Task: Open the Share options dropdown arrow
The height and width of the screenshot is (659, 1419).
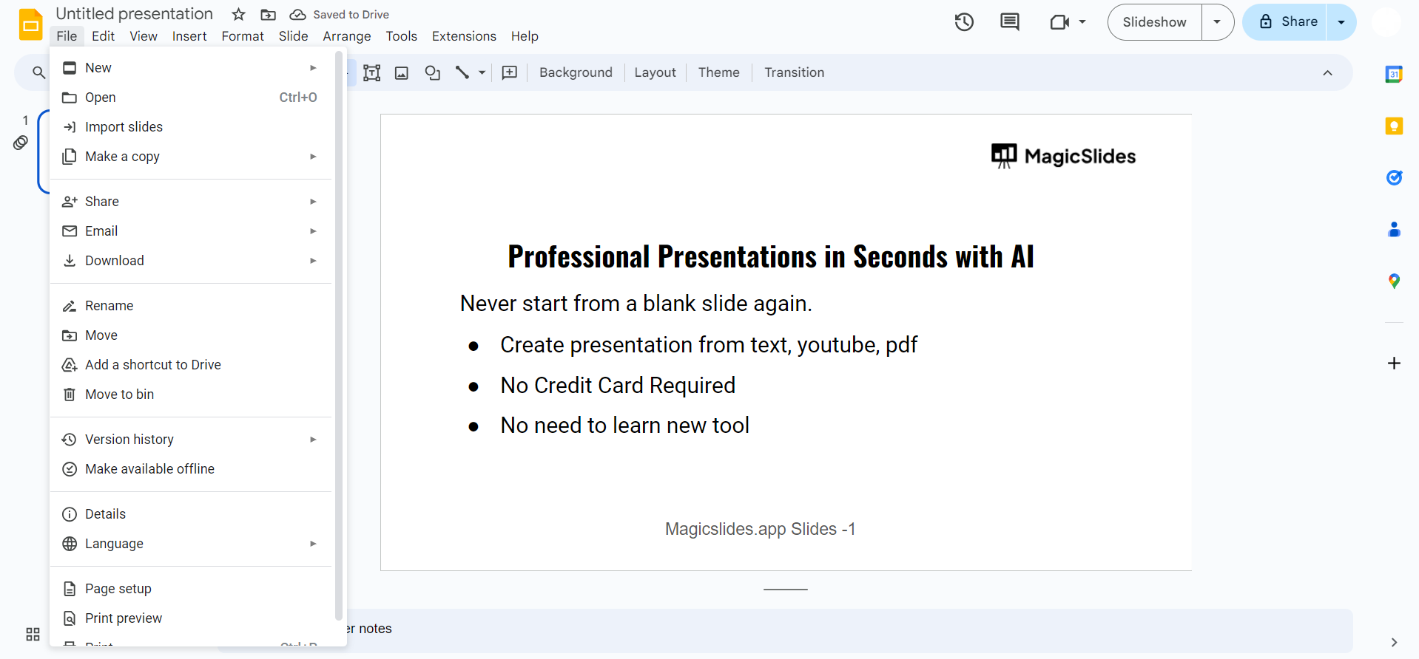Action: click(1341, 22)
